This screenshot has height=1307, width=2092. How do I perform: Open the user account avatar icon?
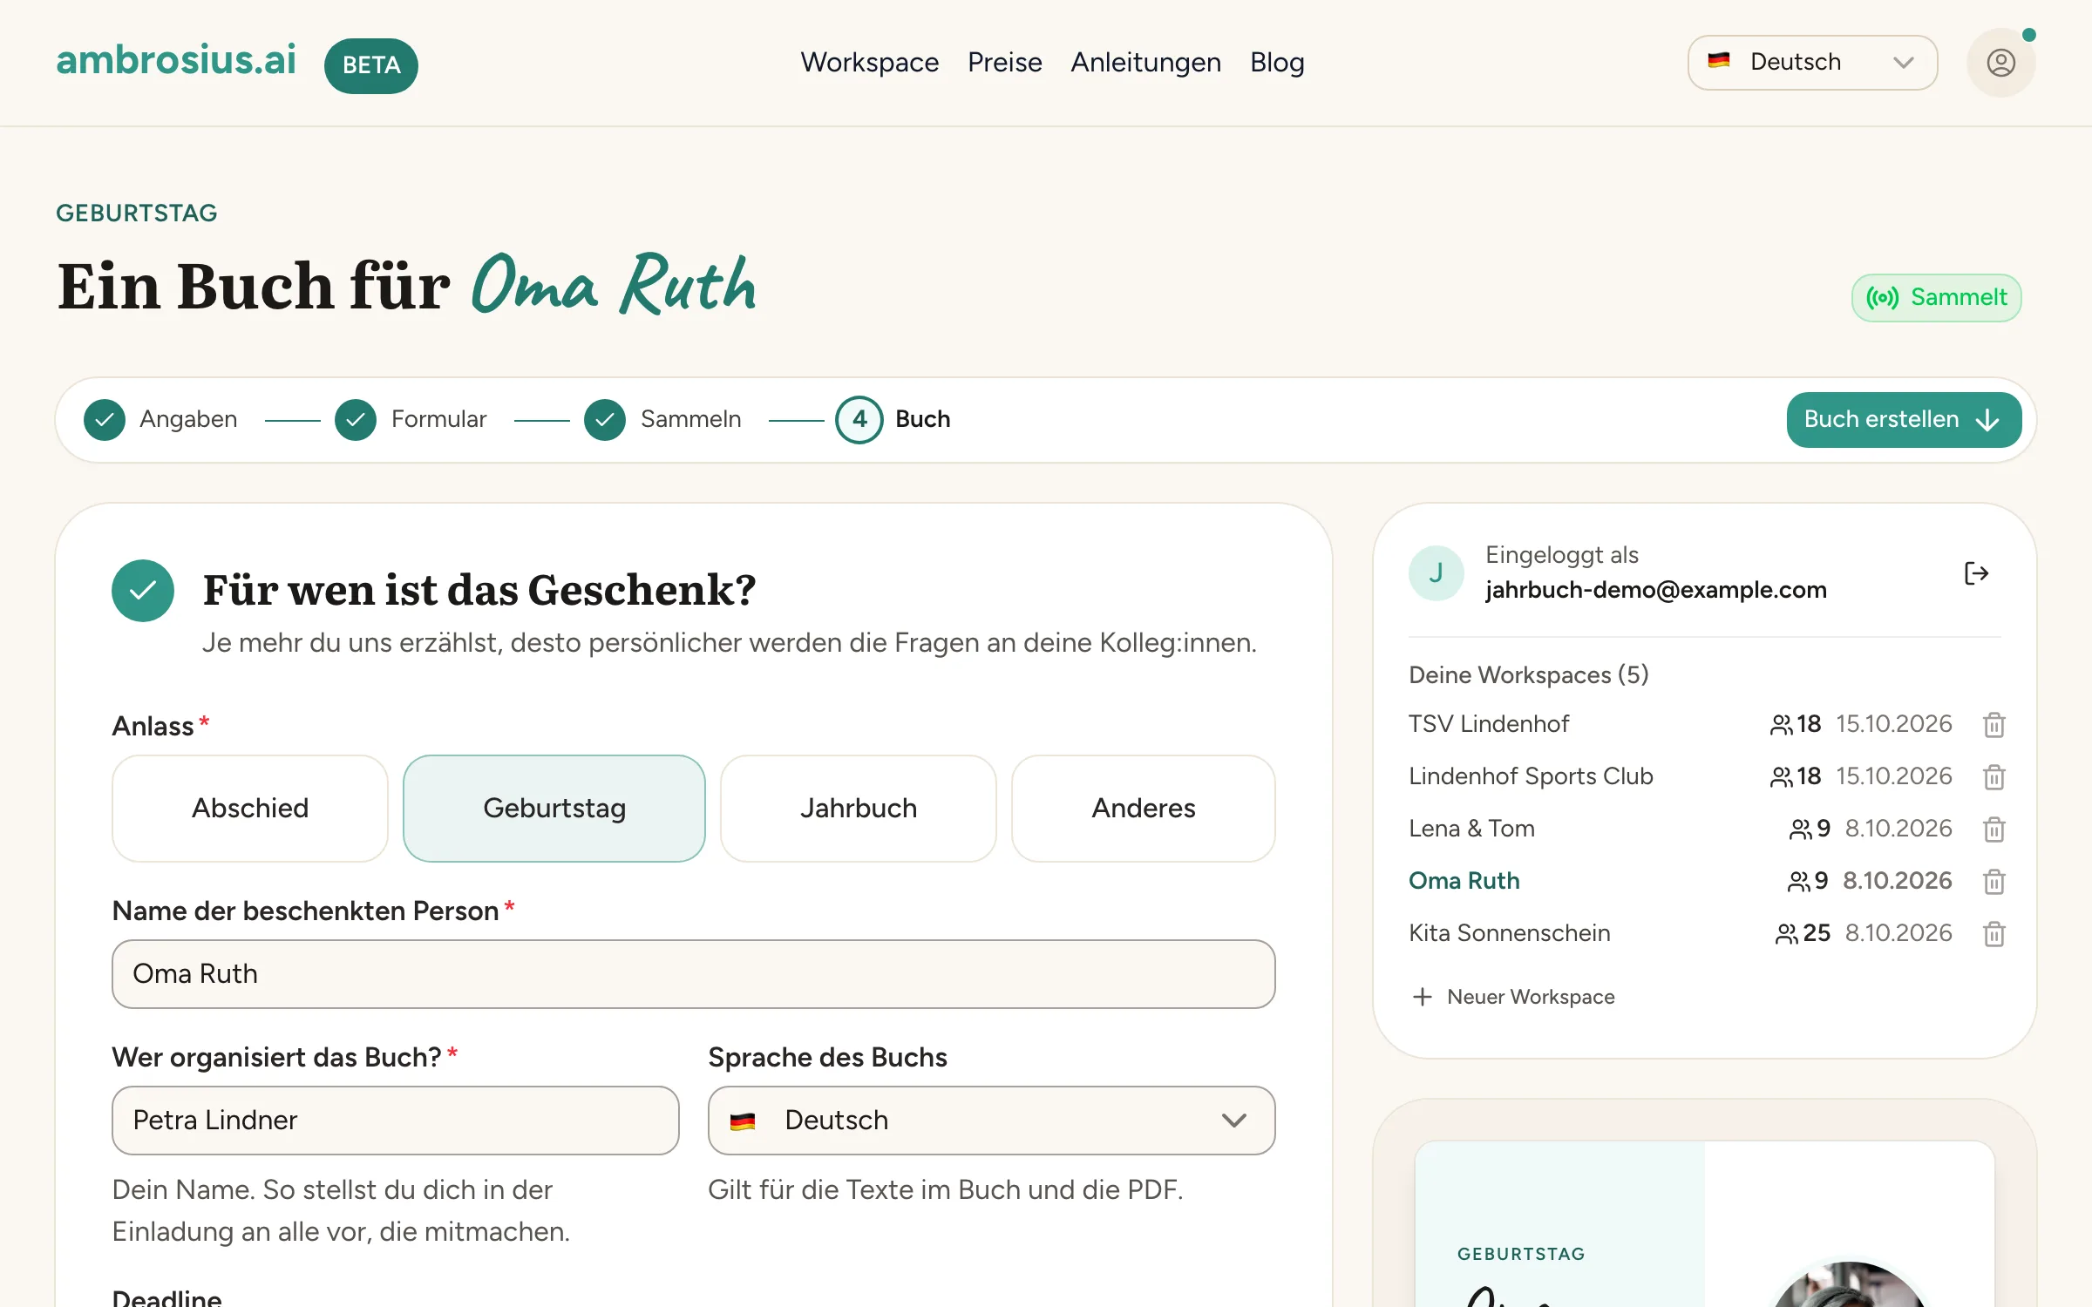click(x=2000, y=63)
